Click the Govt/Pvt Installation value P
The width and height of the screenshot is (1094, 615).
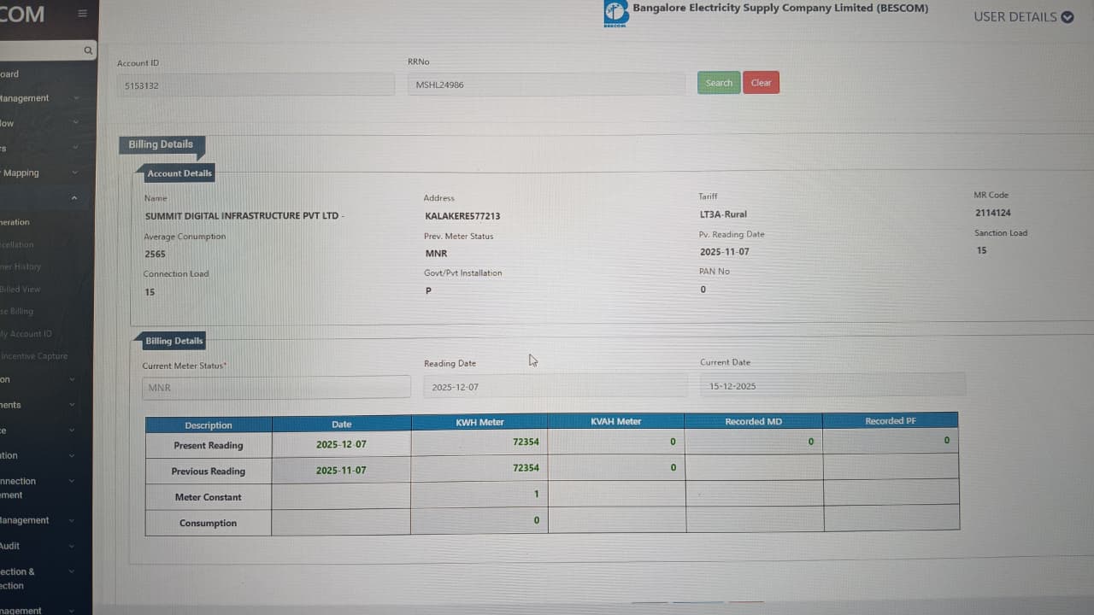(428, 291)
